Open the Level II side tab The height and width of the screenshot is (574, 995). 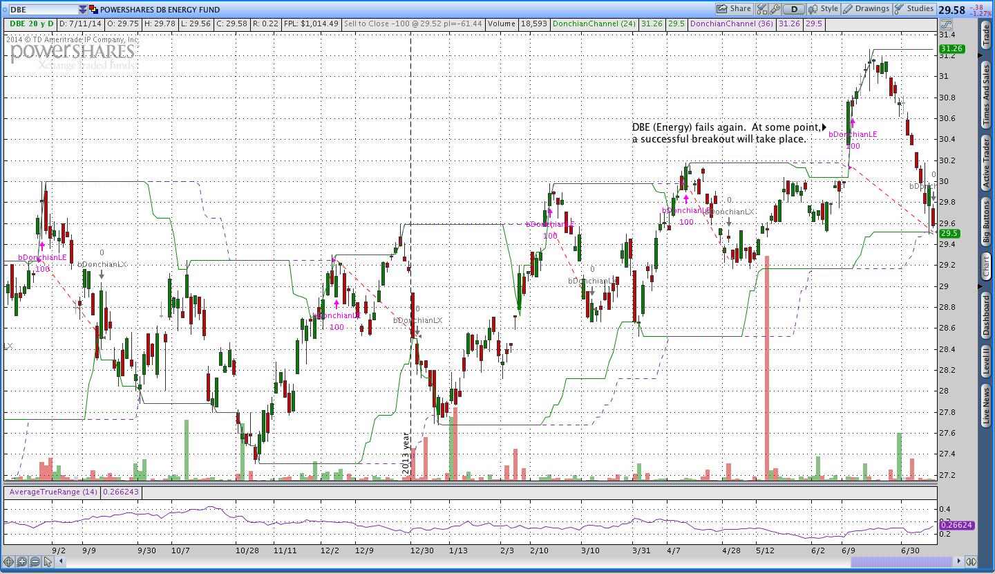(x=986, y=362)
